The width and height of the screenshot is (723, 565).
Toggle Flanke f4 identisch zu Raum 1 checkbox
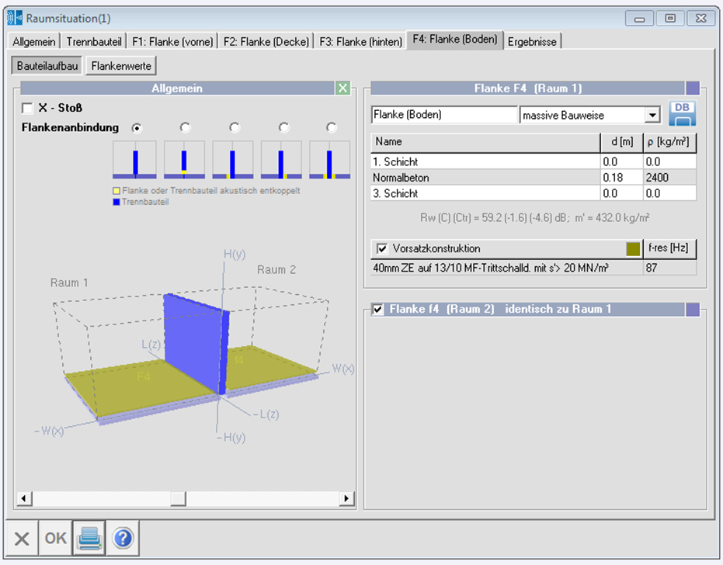378,310
